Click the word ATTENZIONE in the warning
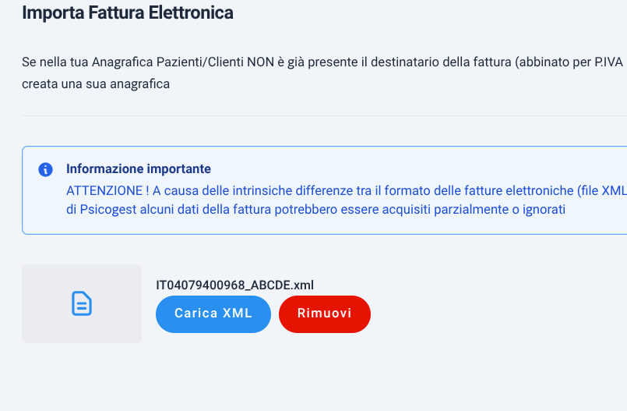 104,190
